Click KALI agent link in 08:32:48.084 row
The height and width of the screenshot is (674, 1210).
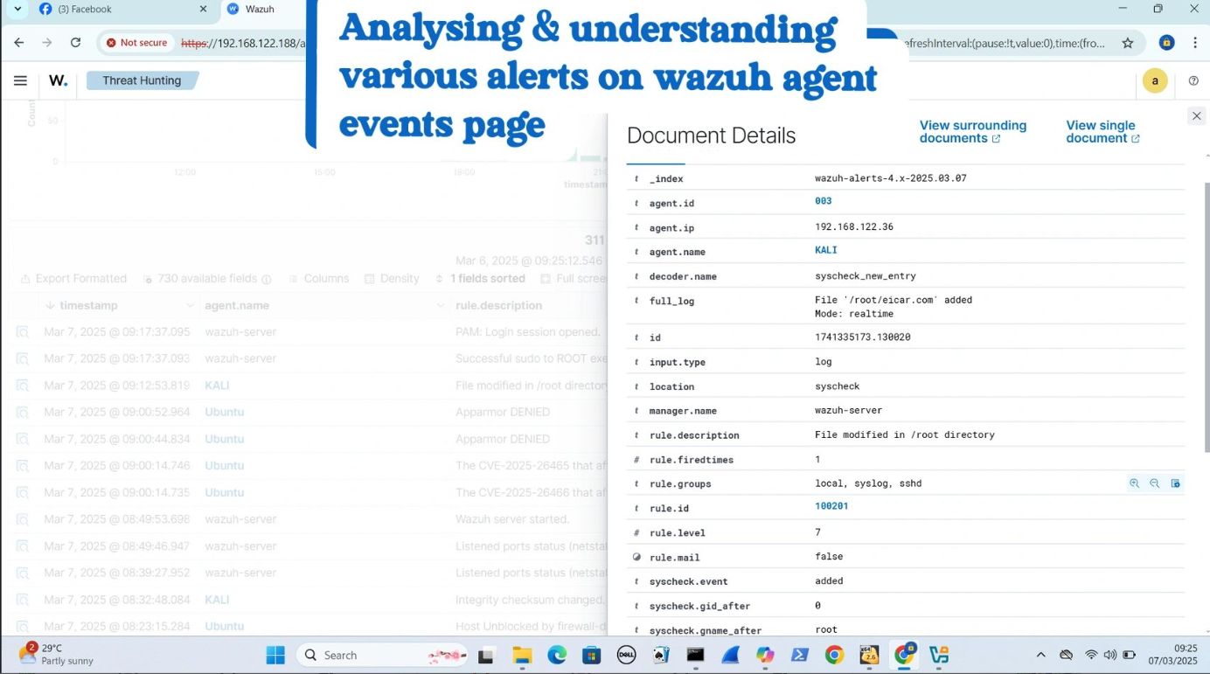(x=217, y=600)
